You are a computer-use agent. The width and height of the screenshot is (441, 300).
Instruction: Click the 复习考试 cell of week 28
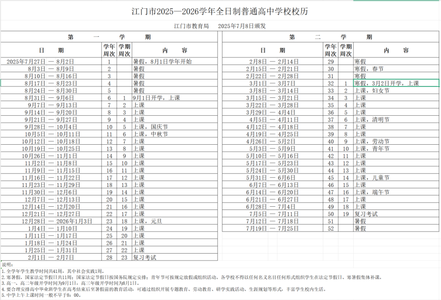pos(175,258)
